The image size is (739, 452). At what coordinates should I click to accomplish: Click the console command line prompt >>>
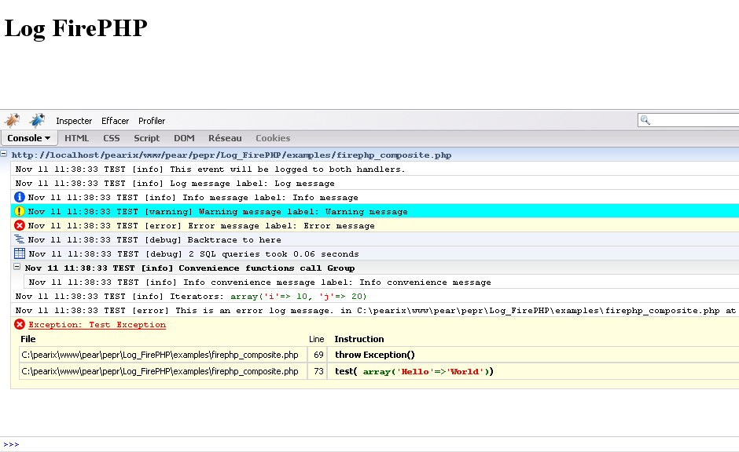coord(11,444)
